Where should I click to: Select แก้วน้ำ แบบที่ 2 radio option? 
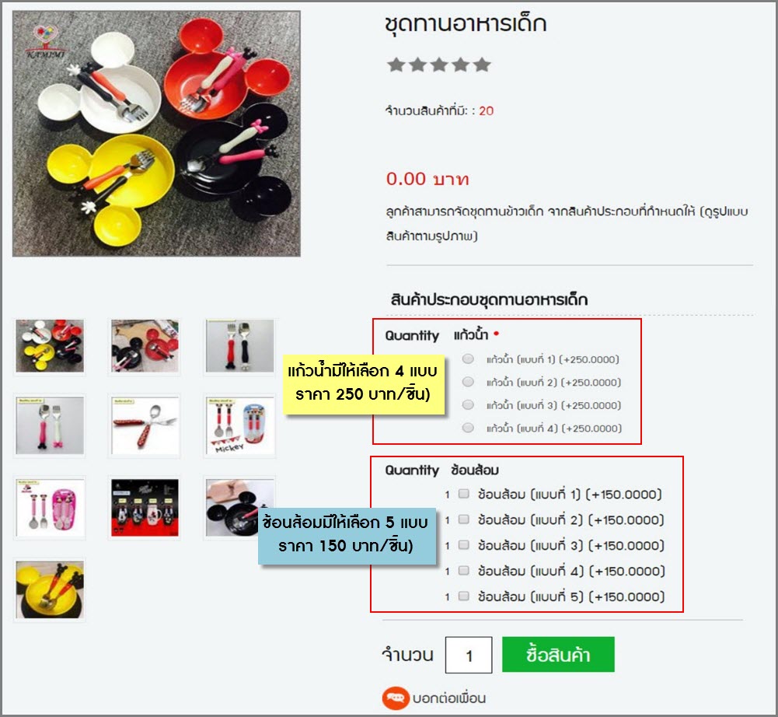point(468,381)
